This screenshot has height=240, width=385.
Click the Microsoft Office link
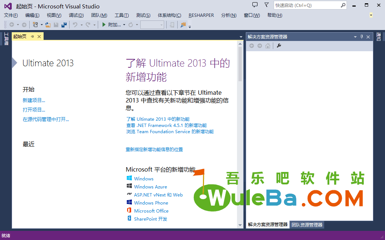point(151,211)
